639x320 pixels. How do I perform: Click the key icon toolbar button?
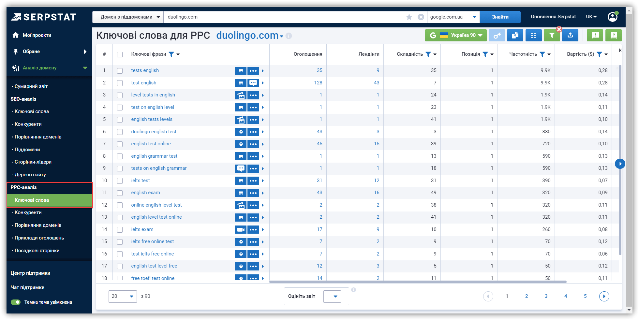pos(497,35)
